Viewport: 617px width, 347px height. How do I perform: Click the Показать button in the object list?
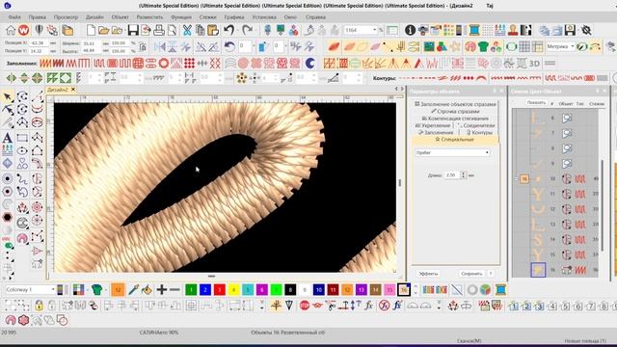click(x=536, y=103)
